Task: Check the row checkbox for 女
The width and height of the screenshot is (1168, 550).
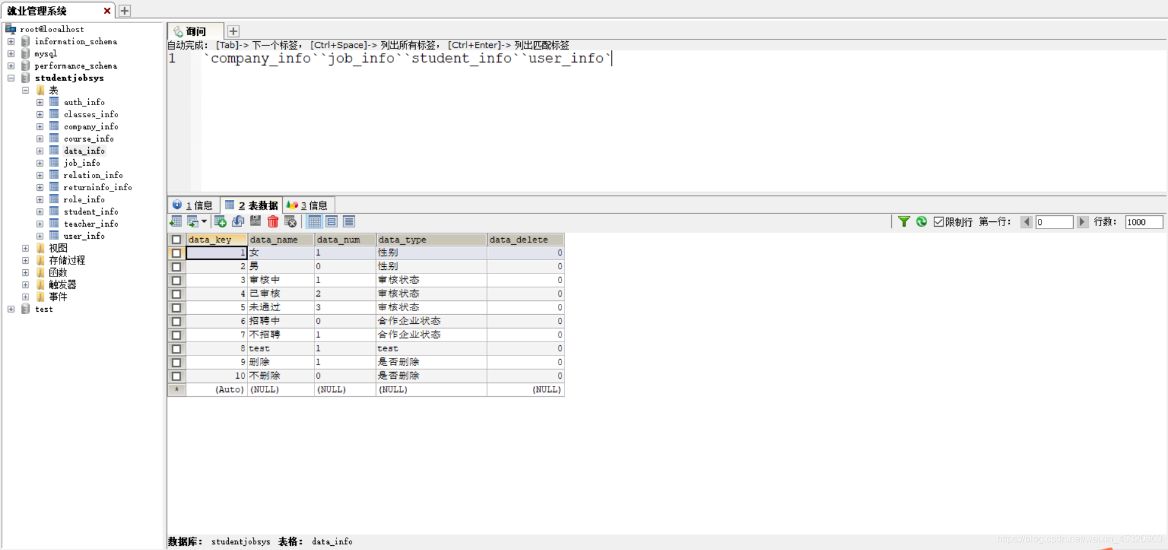Action: [176, 253]
